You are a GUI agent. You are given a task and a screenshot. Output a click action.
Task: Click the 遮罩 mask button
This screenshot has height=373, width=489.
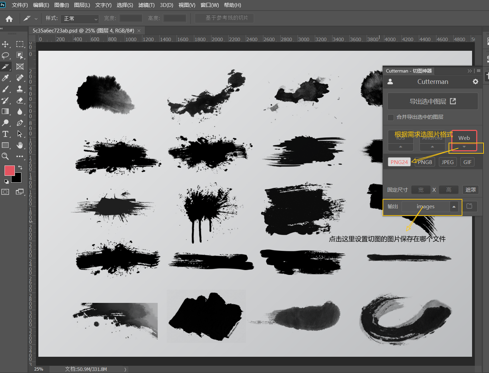(470, 190)
